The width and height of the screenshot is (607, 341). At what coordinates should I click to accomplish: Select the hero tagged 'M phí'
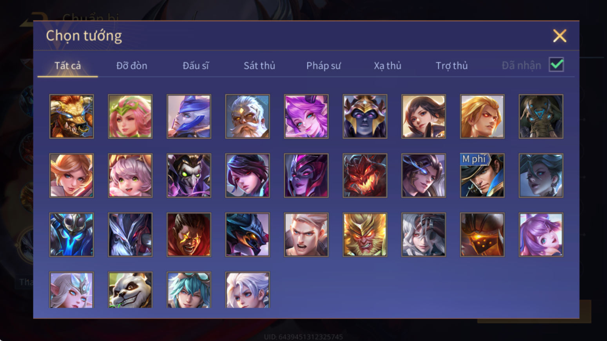(482, 175)
